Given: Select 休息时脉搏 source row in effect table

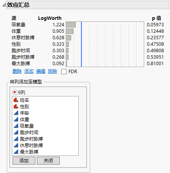Looking at the screenshot, I should pyautogui.click(x=23, y=38).
